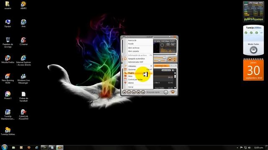Viewport: 268px width, 150px height.
Task: Click orange round button at playlist bottom-right
Action: [x=173, y=92]
